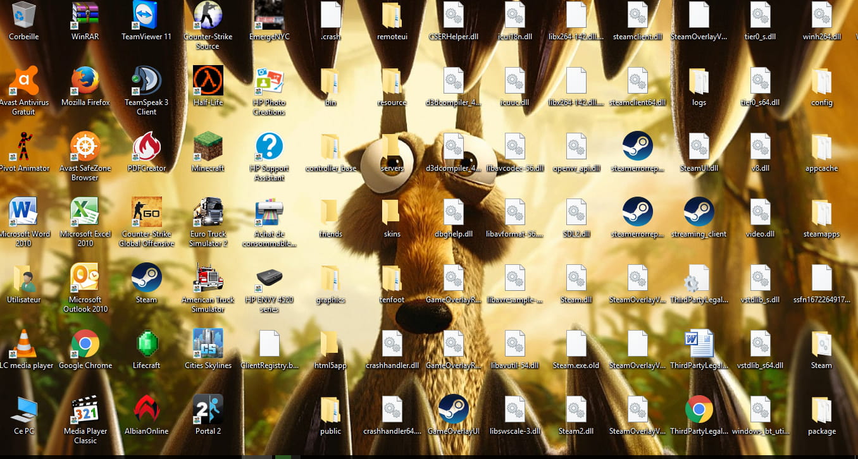The image size is (858, 459).
Task: Select the Portal 2 game icon
Action: pyautogui.click(x=208, y=409)
